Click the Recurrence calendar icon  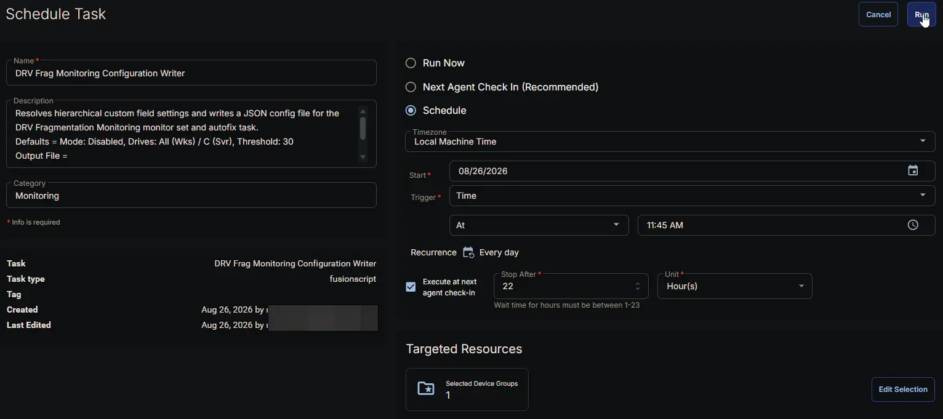pyautogui.click(x=468, y=252)
